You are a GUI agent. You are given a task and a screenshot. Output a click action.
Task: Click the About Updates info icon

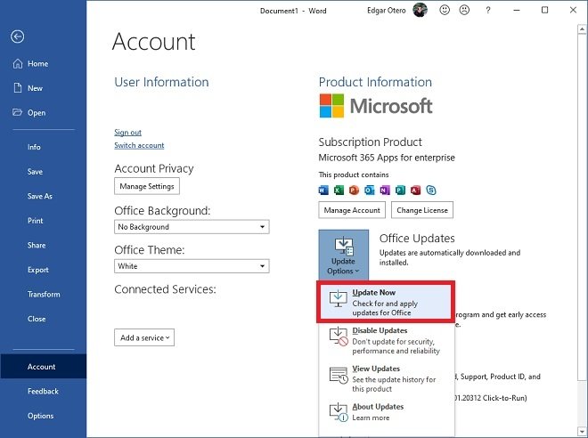coord(339,412)
